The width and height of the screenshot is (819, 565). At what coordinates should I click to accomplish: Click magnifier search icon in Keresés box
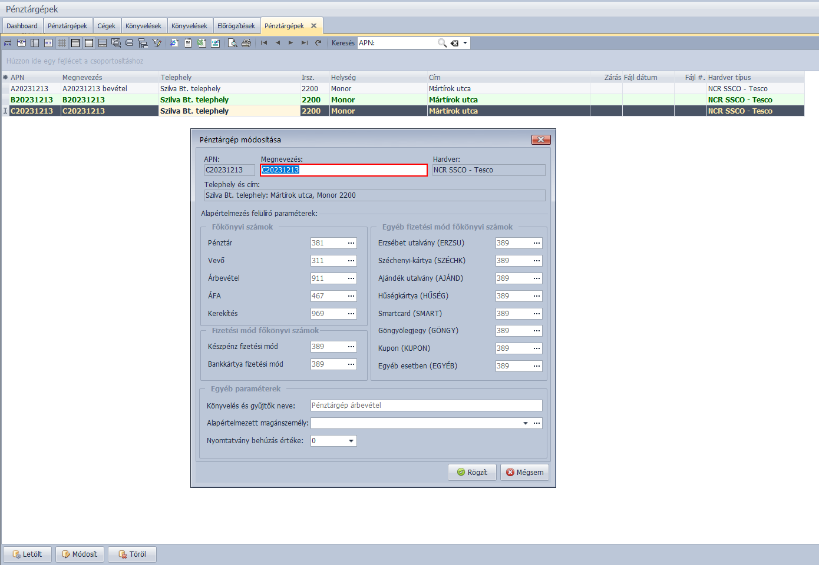pos(442,43)
